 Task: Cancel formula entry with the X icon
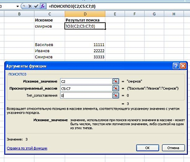tap(30, 6)
